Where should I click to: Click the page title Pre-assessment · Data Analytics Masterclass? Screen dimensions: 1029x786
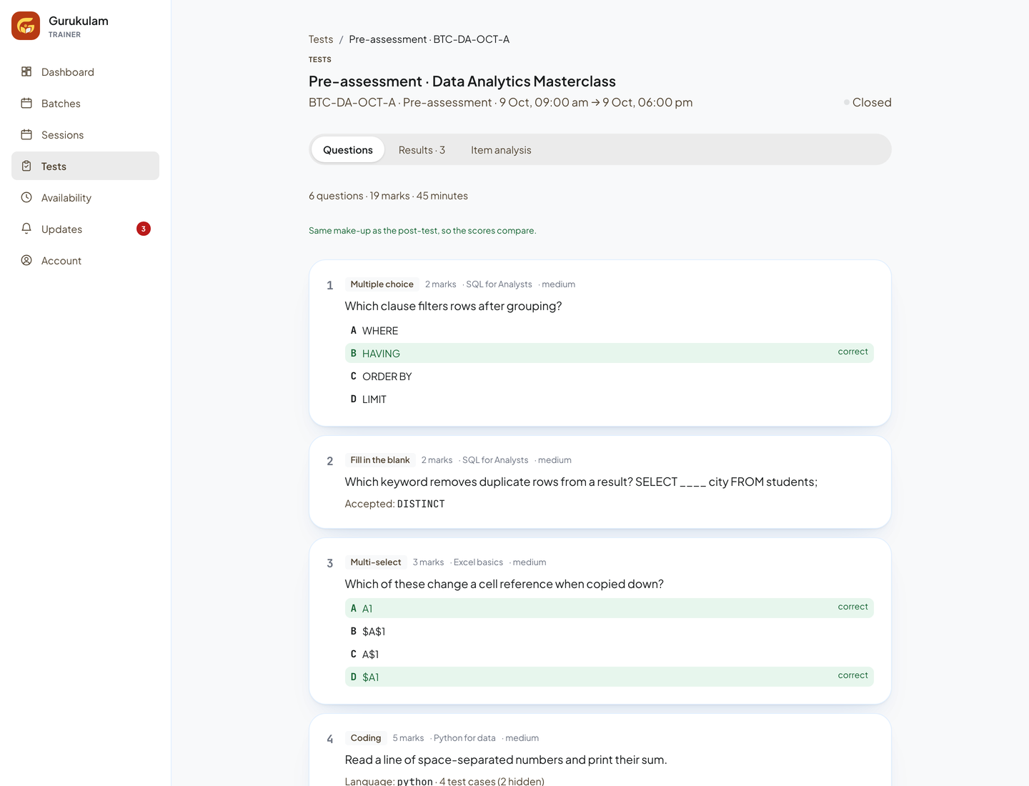pos(462,81)
